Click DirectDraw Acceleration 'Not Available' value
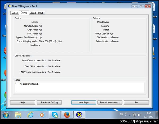 click(54, 60)
